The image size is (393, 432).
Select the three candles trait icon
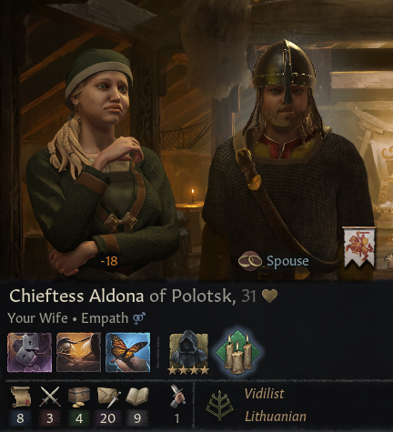pos(238,352)
